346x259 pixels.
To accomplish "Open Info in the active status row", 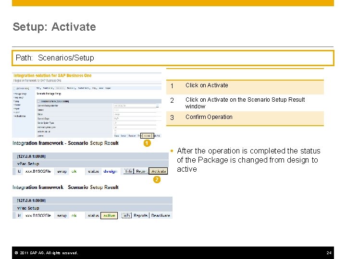I will [126, 215].
